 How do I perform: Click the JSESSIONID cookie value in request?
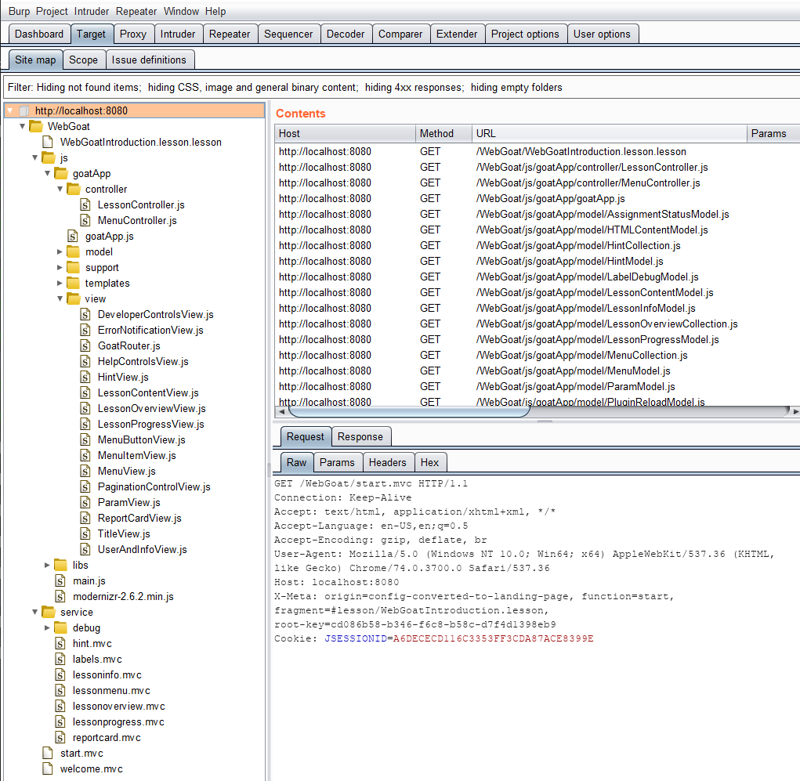493,638
